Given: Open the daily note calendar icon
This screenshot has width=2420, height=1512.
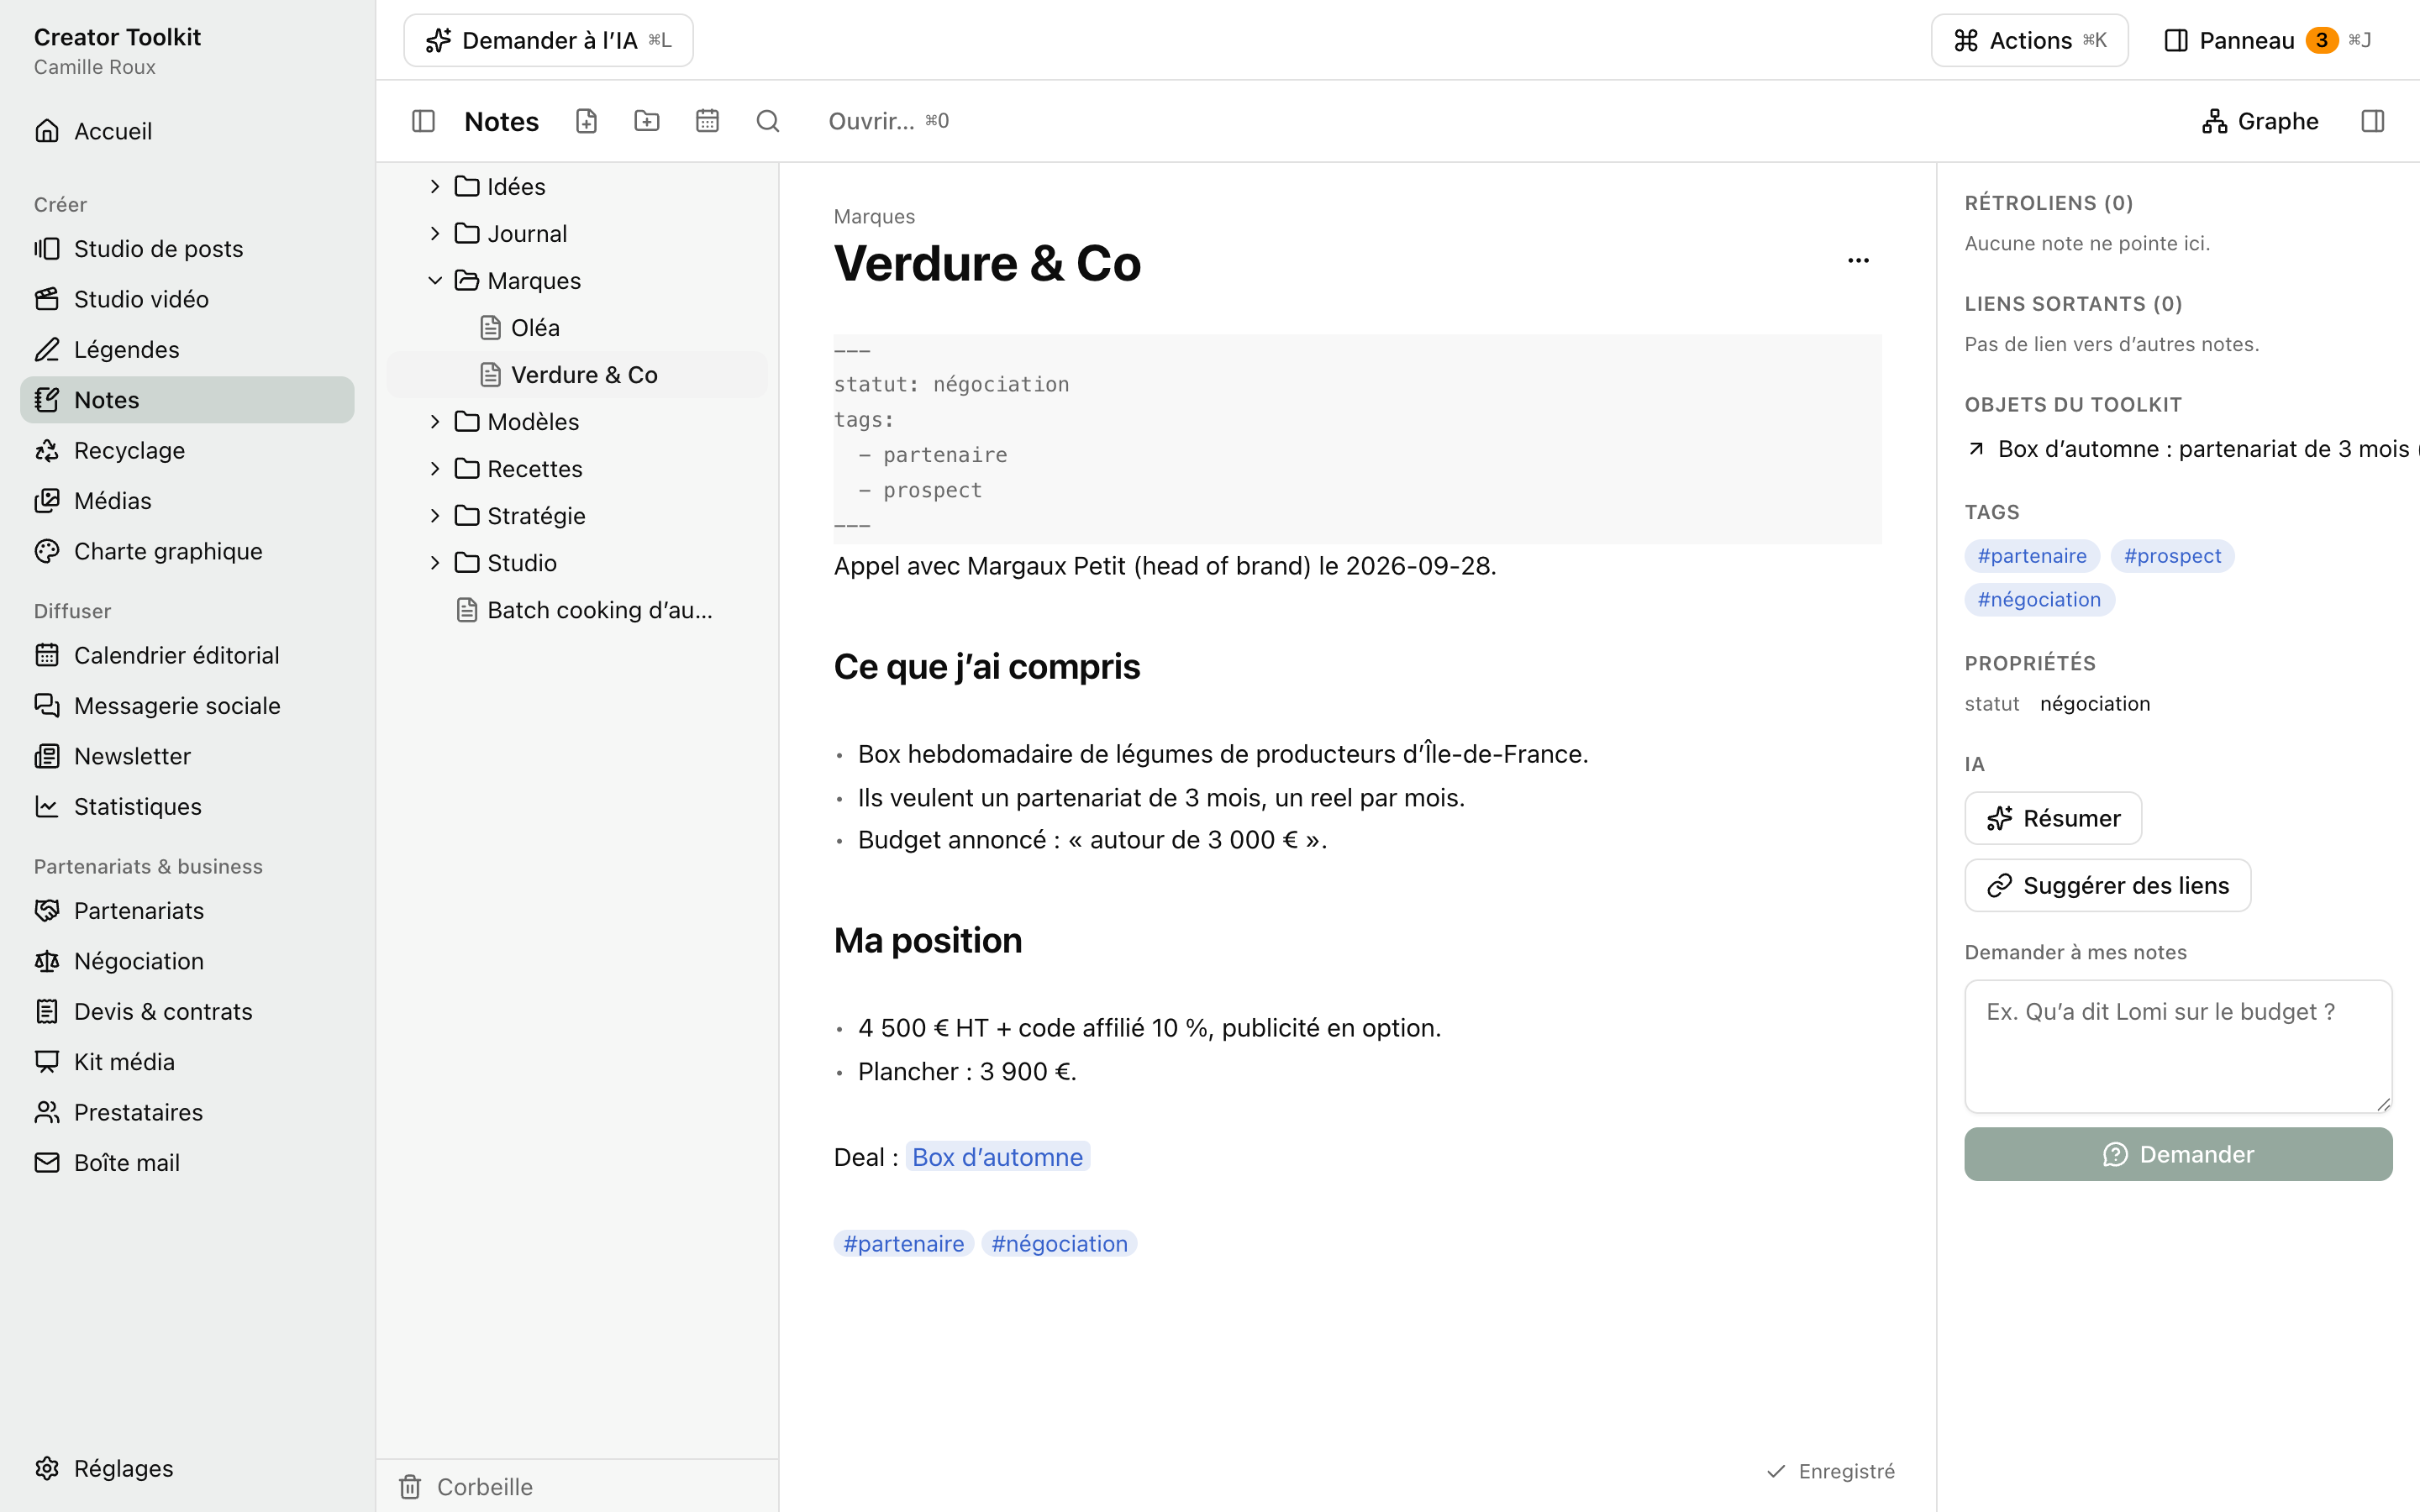Looking at the screenshot, I should pyautogui.click(x=707, y=121).
